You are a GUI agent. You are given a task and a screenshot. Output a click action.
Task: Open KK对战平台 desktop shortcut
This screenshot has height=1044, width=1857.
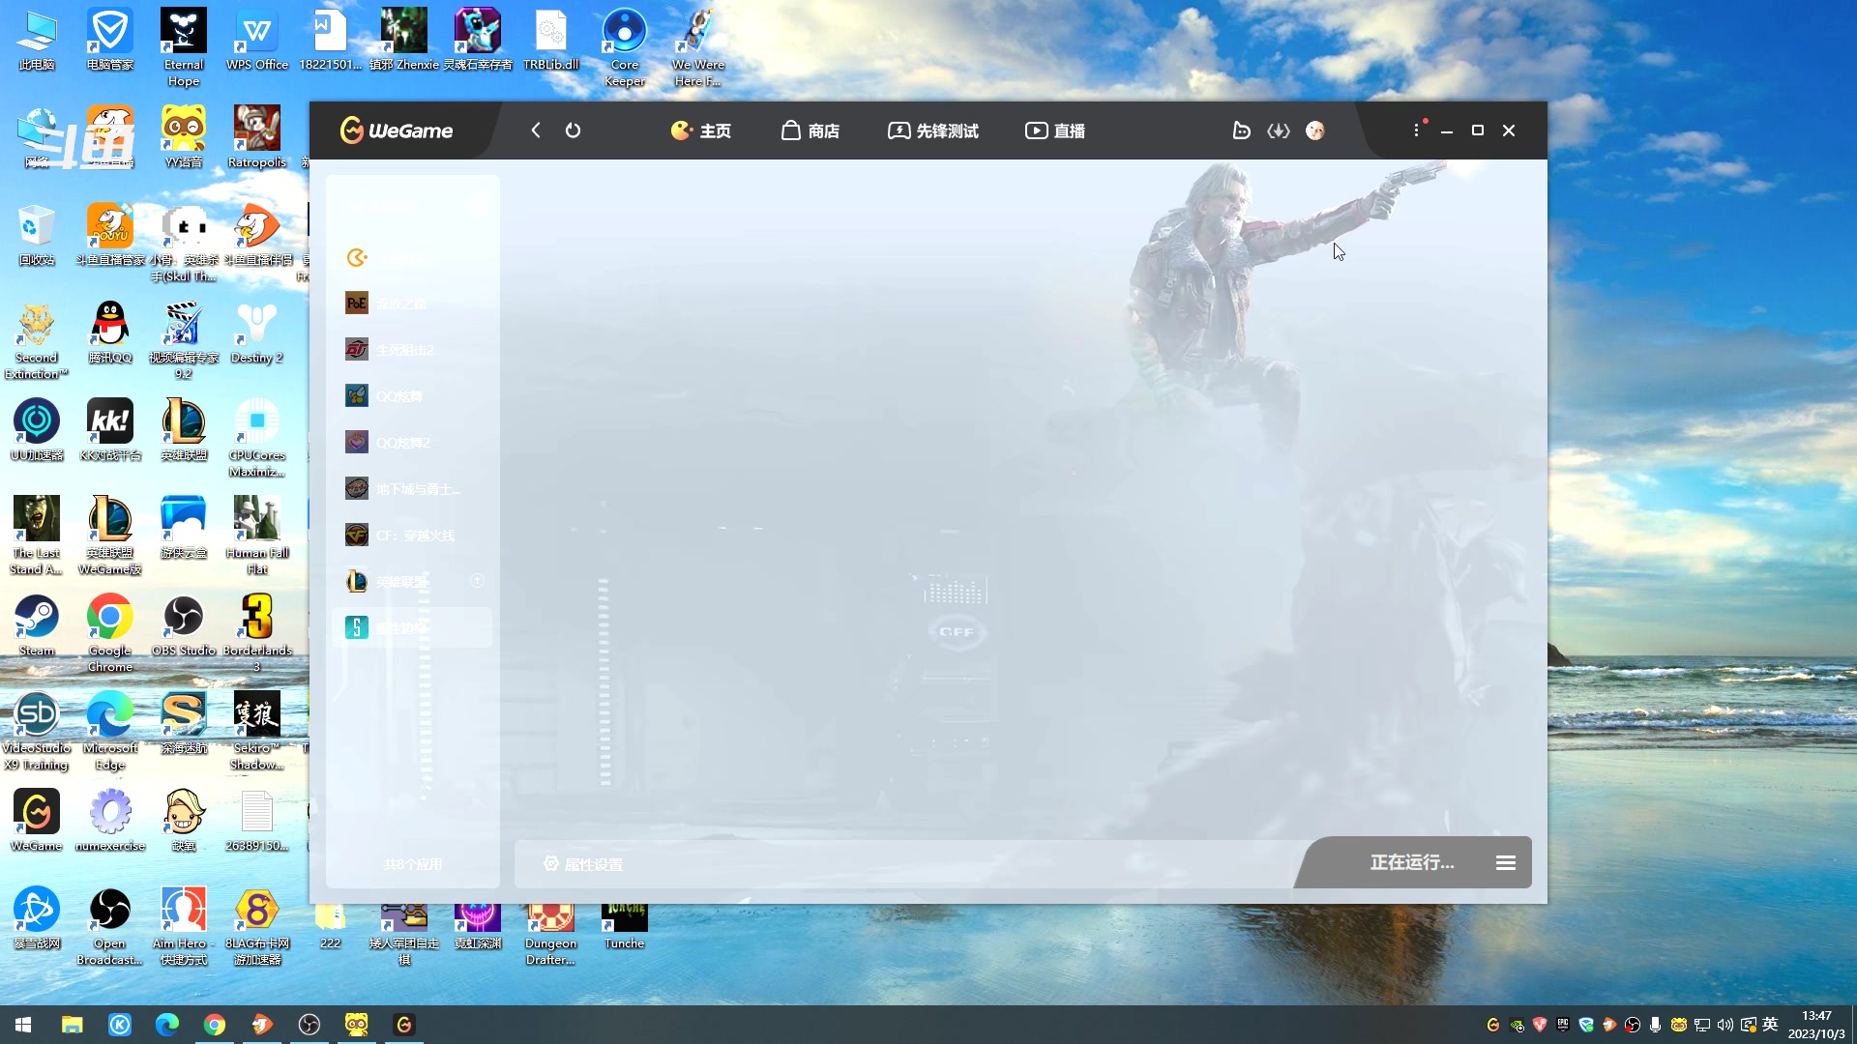(x=110, y=431)
